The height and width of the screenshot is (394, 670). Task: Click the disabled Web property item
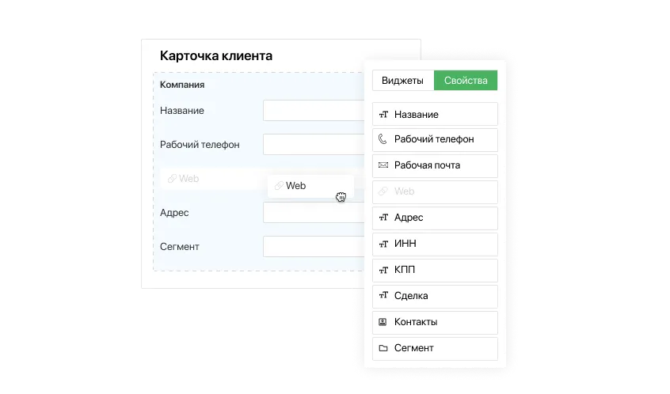click(435, 192)
